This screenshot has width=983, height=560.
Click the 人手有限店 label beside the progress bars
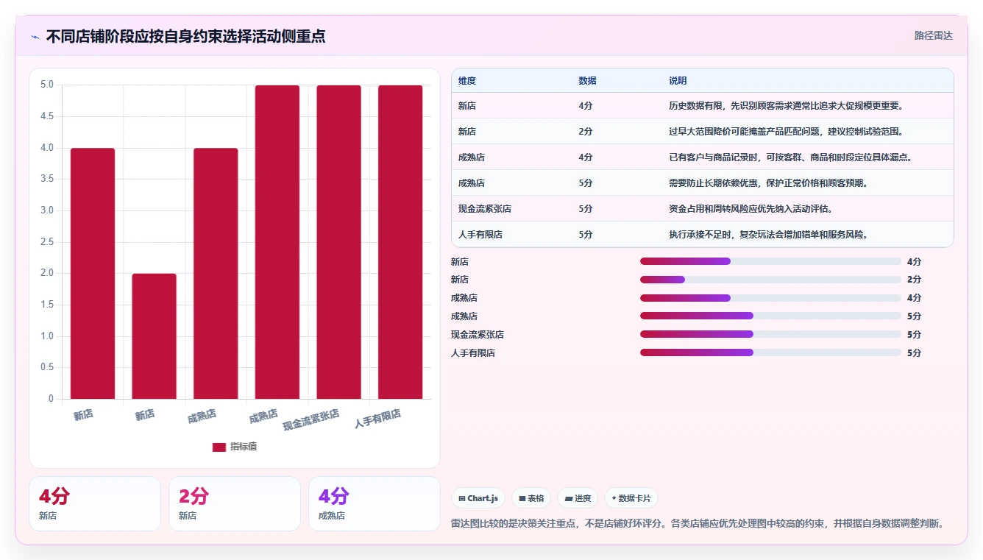pyautogui.click(x=473, y=352)
